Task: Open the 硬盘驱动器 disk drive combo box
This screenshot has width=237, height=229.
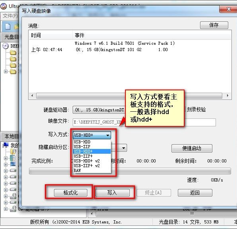Action: pyautogui.click(x=99, y=110)
